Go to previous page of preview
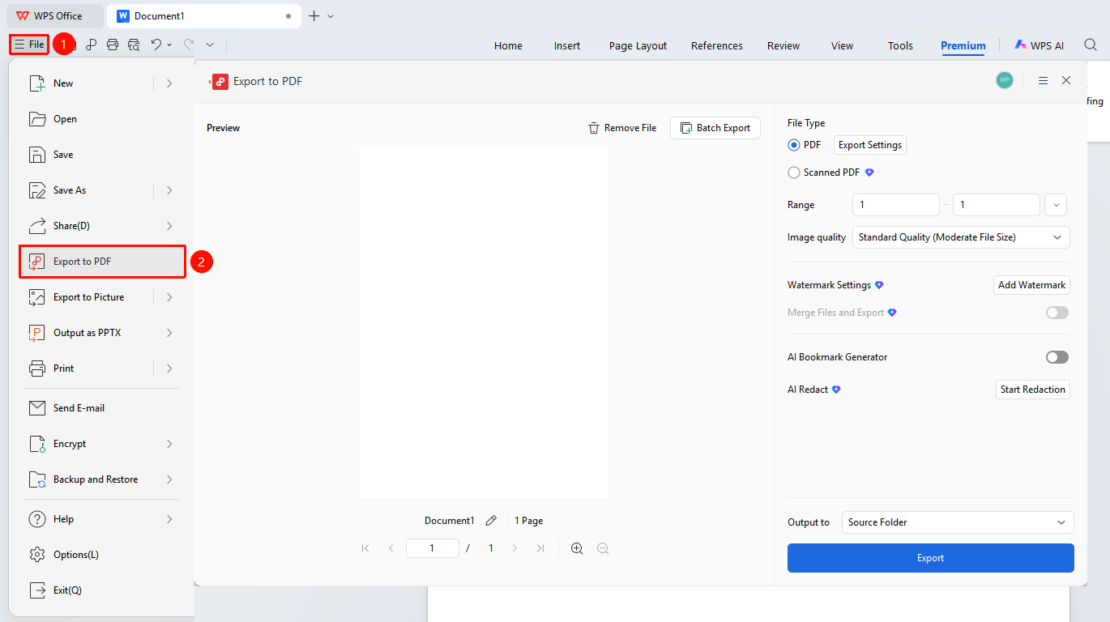The width and height of the screenshot is (1110, 622). 391,548
